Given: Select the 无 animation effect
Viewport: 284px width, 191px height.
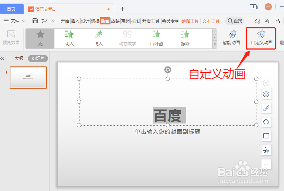Looking at the screenshot, I should [40, 38].
